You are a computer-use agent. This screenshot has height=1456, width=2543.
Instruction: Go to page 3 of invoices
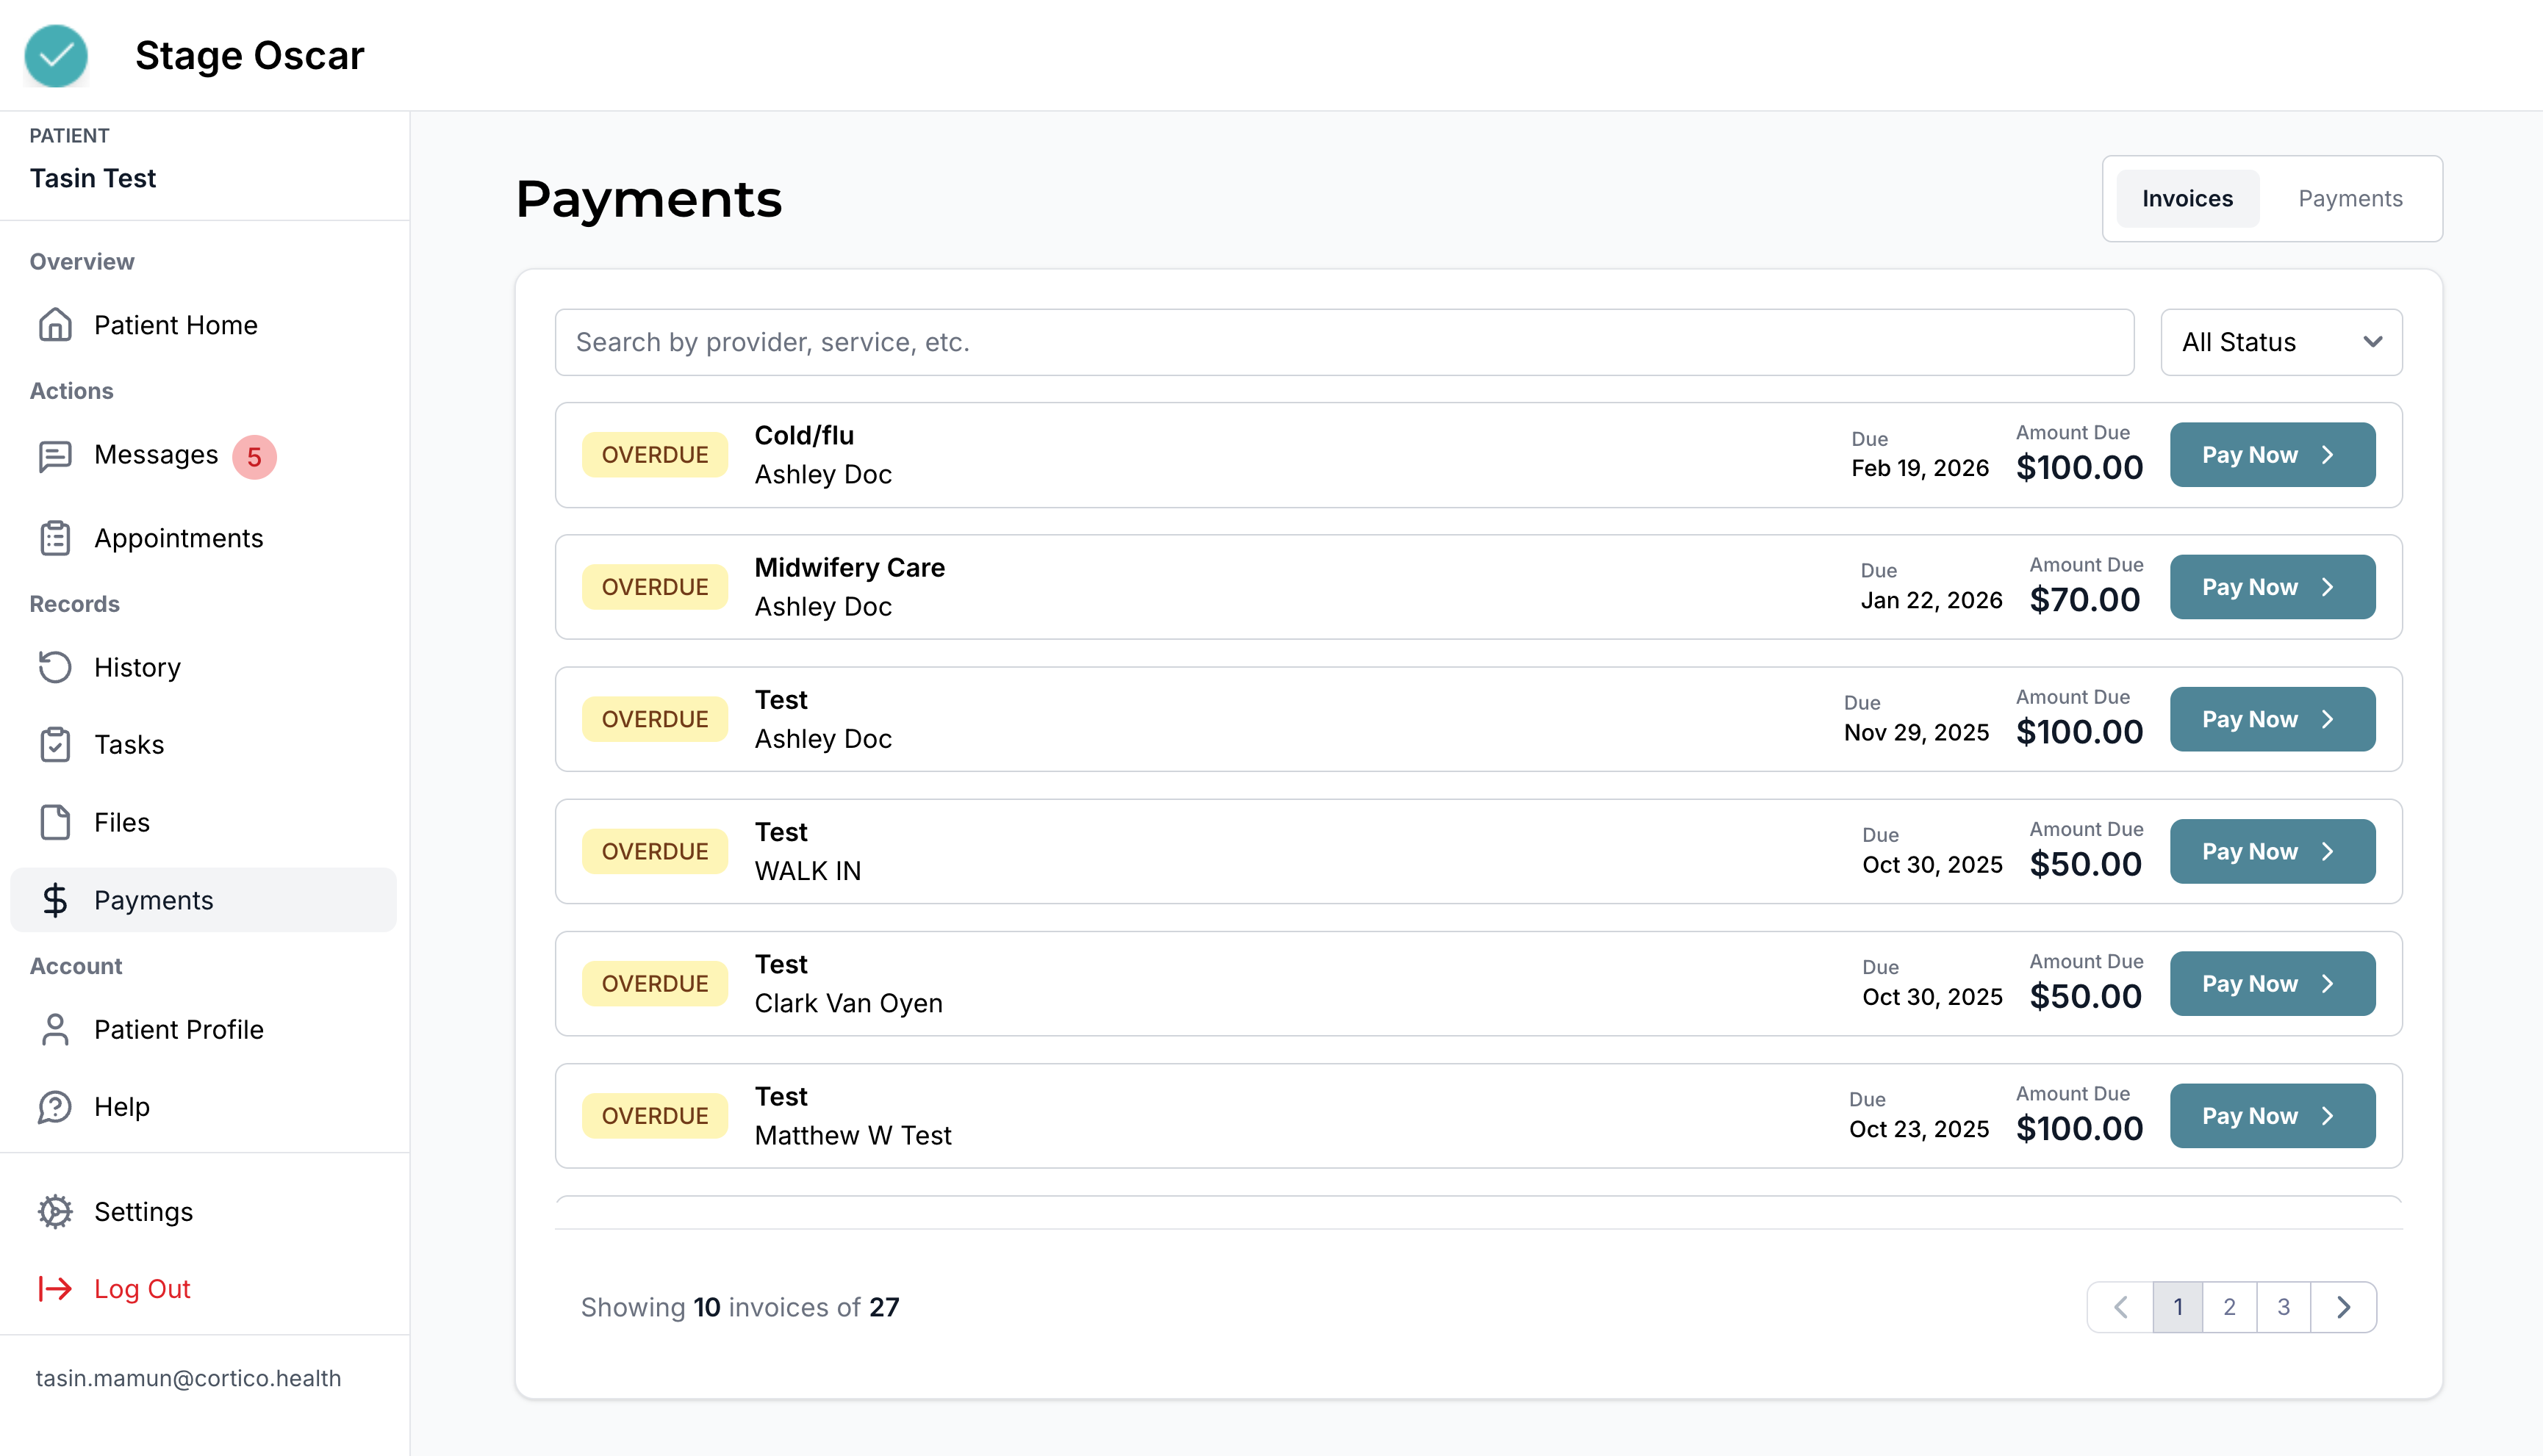click(2283, 1307)
